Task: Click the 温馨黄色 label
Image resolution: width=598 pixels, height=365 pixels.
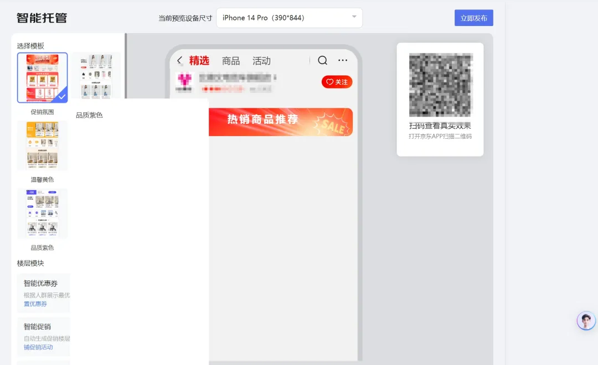Action: point(42,179)
